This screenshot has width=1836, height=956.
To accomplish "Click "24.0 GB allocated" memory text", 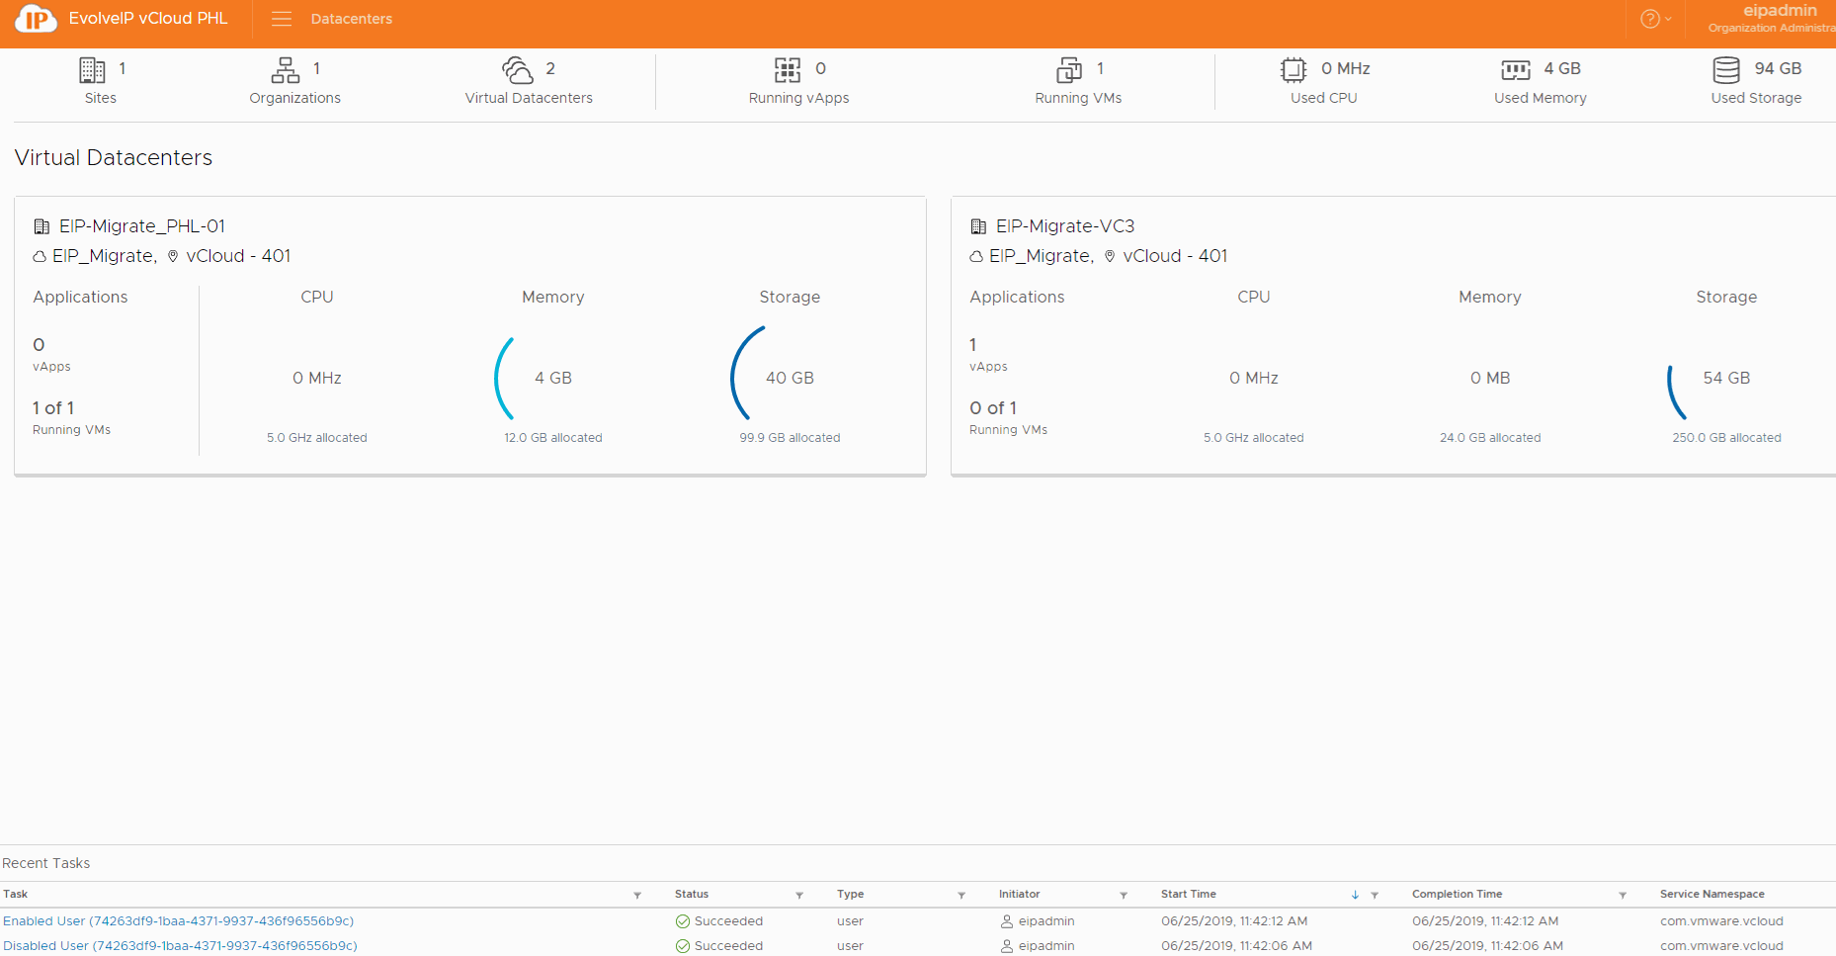I will point(1490,438).
